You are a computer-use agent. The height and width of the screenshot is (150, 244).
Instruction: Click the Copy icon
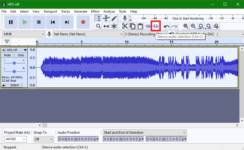click(133, 26)
